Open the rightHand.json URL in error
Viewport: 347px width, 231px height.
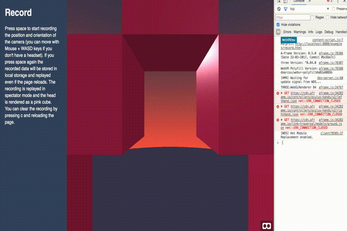(311, 110)
